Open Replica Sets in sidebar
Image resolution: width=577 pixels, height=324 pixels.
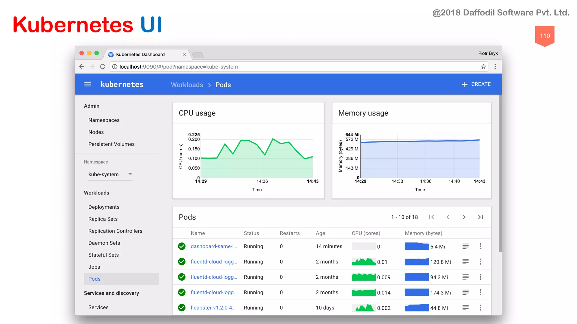pos(103,219)
